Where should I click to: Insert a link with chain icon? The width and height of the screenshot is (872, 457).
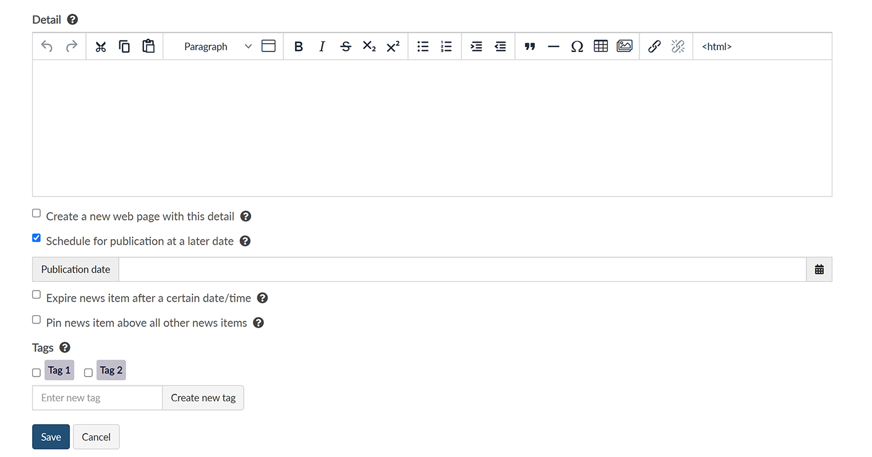(654, 46)
